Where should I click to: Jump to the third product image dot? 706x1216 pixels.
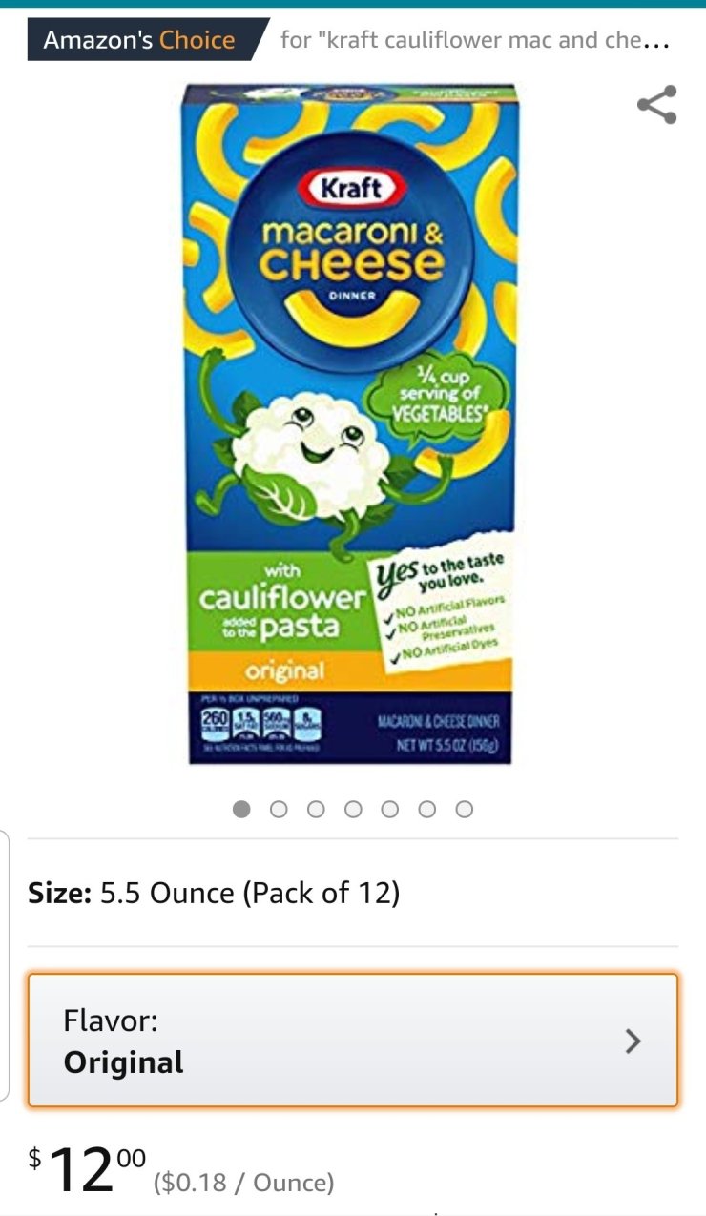pyautogui.click(x=316, y=809)
